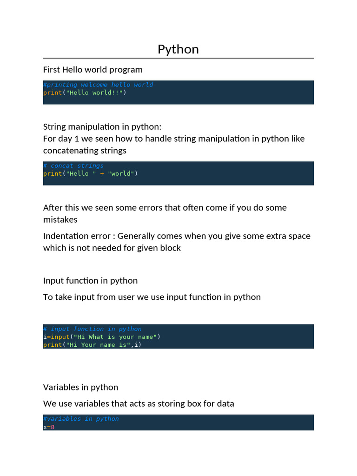
Task: Click the i=input("Hi What is your name") line
Action: click(102, 337)
